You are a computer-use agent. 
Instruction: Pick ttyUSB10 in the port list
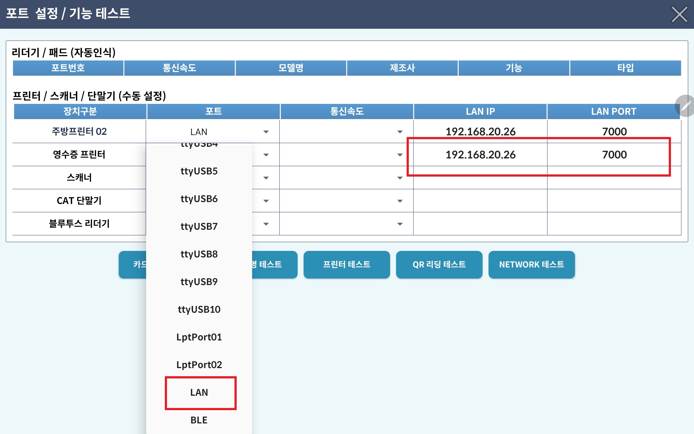(x=199, y=309)
